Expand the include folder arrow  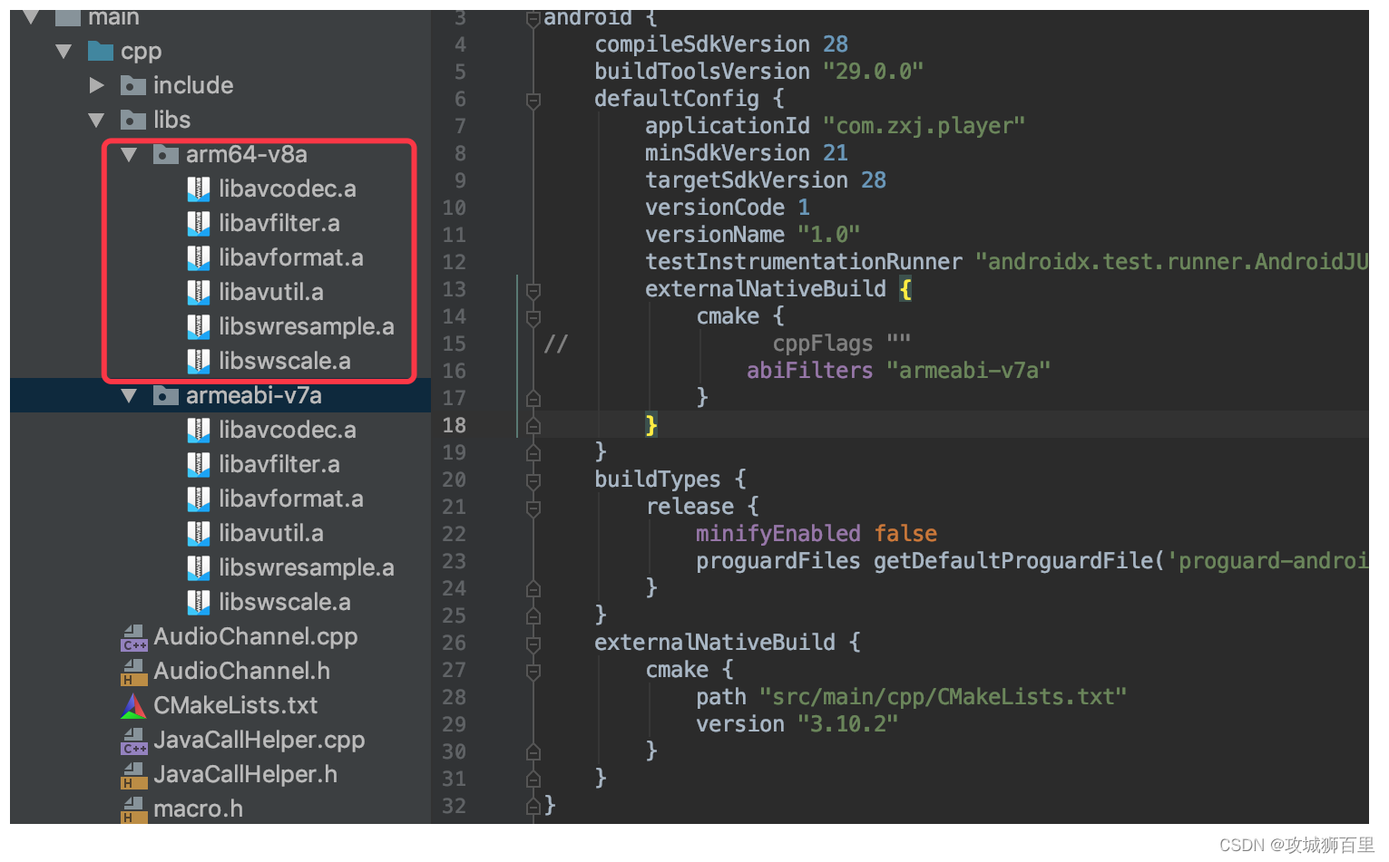click(x=97, y=85)
